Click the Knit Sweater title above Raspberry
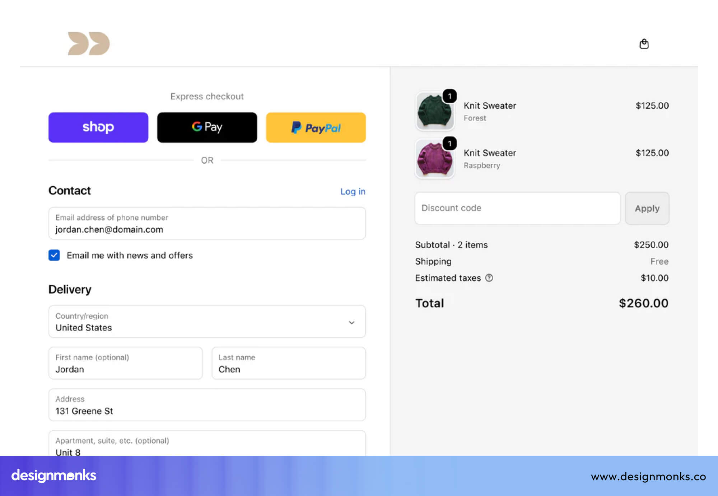 point(490,153)
